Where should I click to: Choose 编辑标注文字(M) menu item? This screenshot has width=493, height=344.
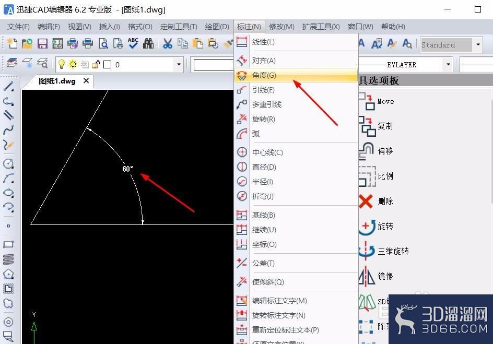point(296,301)
